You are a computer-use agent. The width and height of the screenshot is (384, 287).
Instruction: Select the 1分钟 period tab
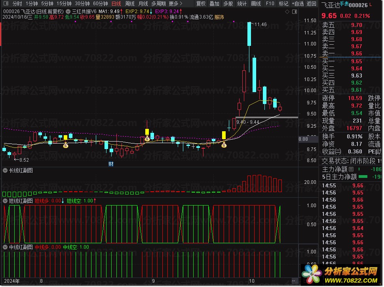tap(32, 4)
